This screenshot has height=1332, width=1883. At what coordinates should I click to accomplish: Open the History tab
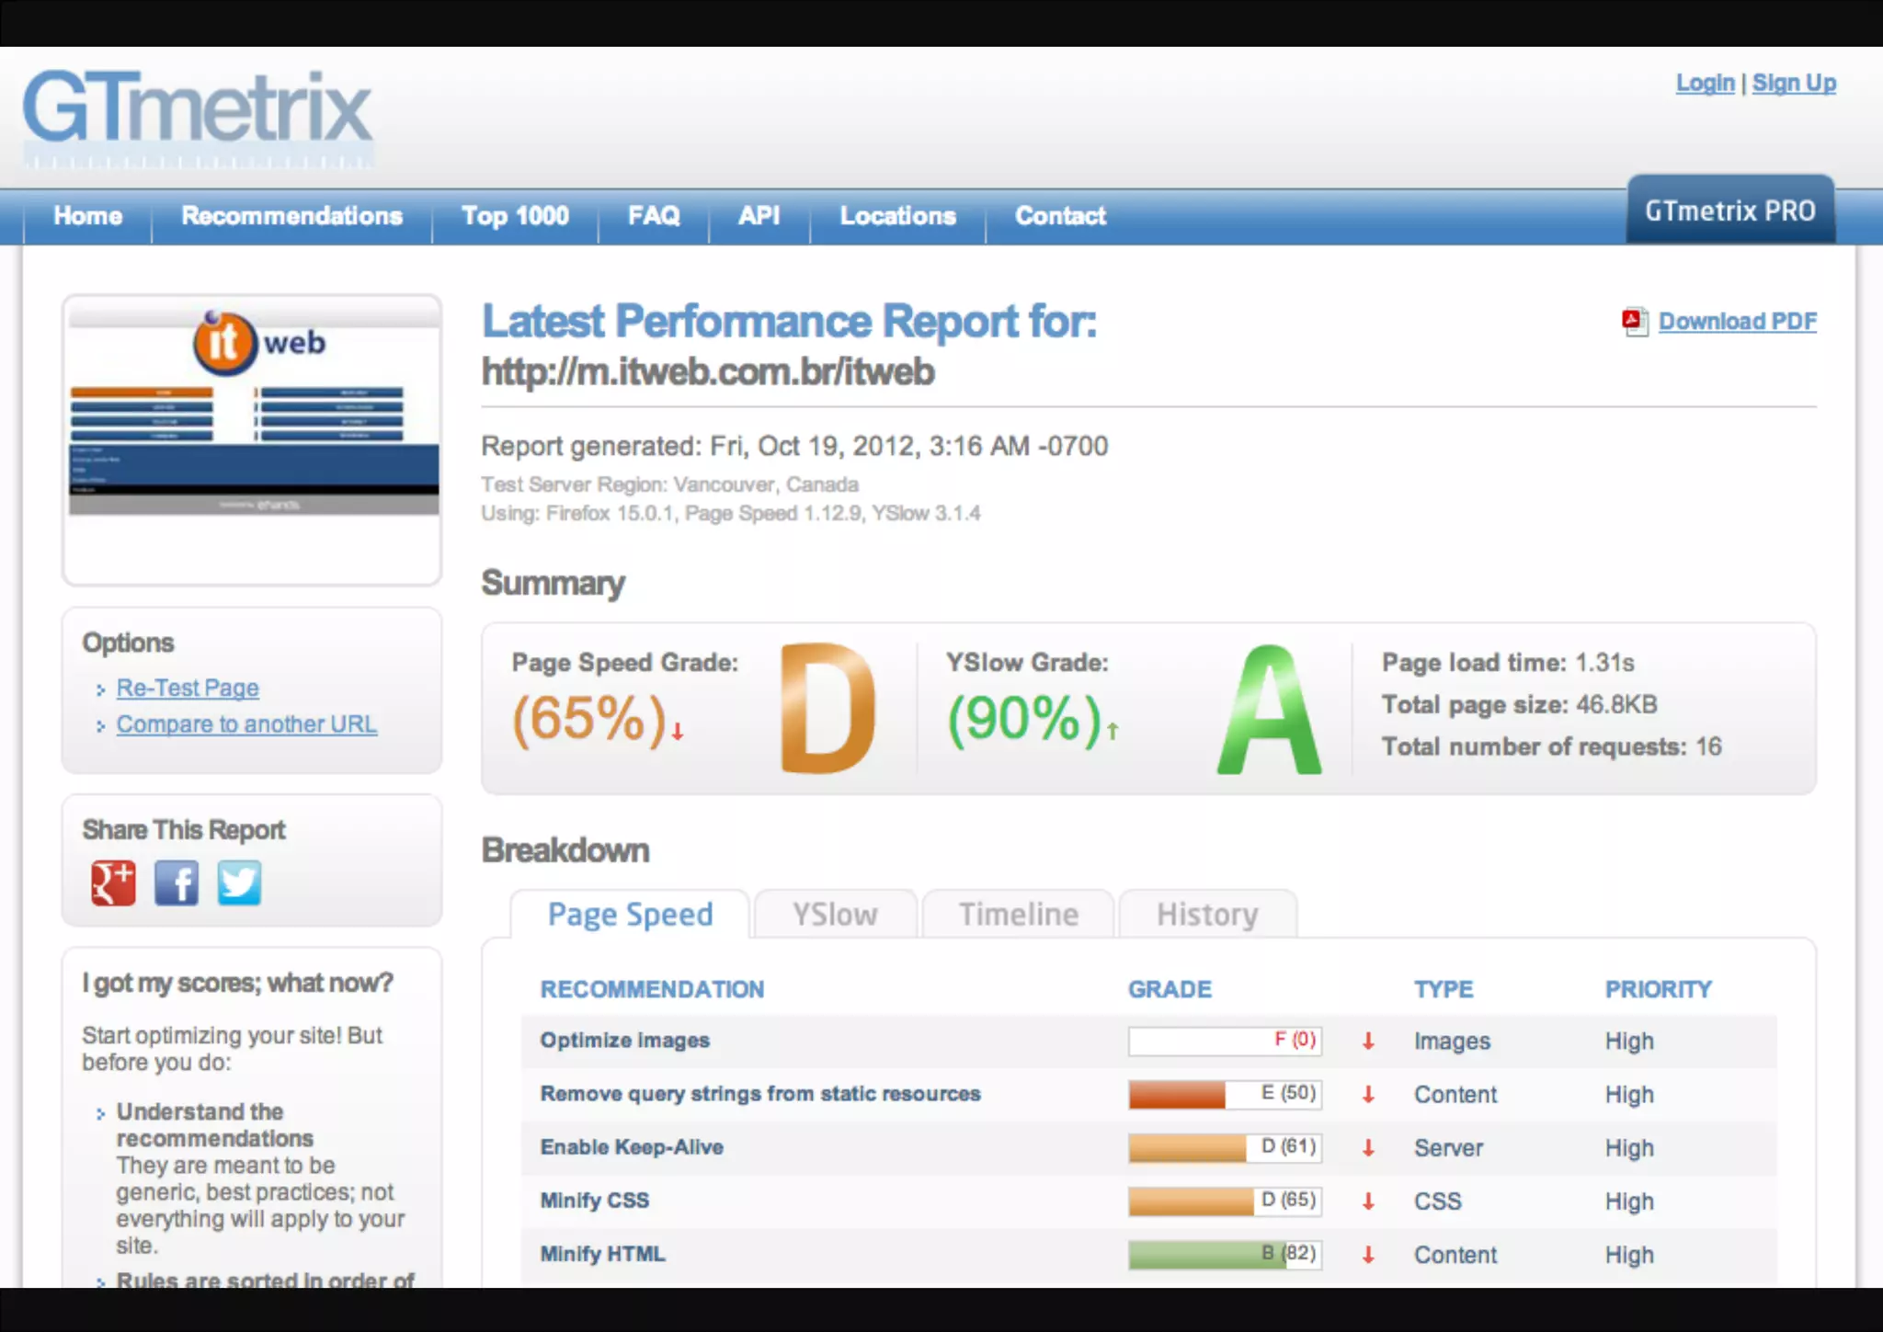coord(1206,915)
